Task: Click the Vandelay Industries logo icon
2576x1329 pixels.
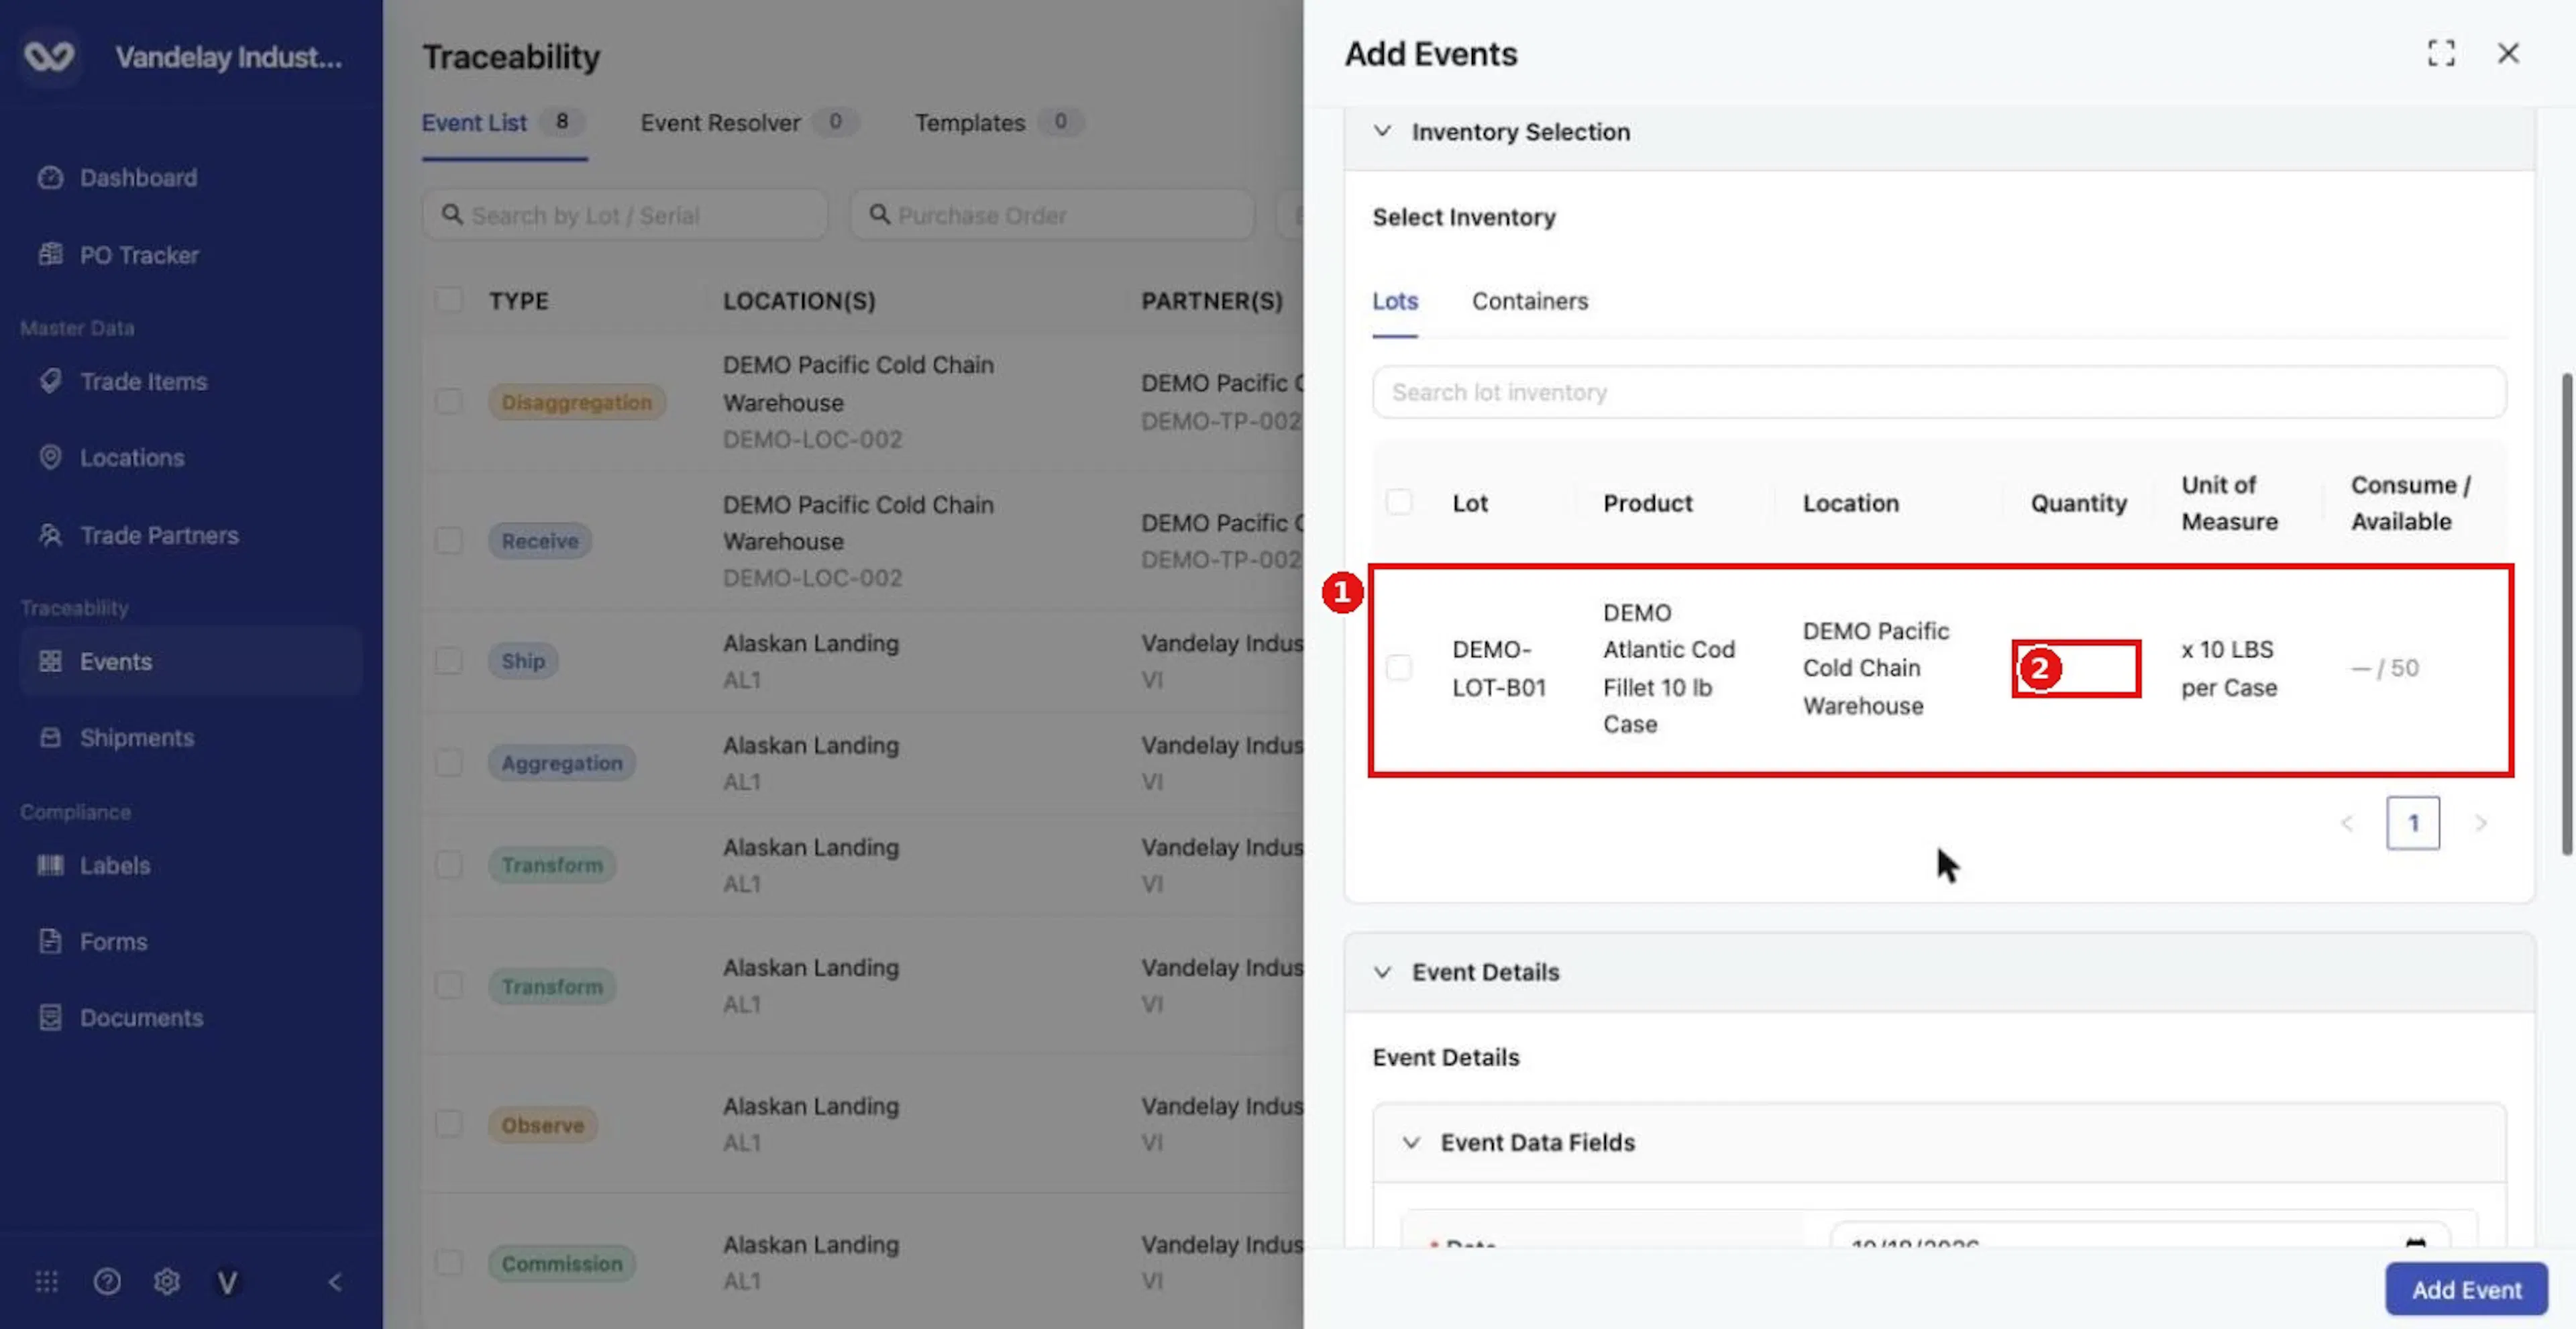Action: pyautogui.click(x=49, y=56)
